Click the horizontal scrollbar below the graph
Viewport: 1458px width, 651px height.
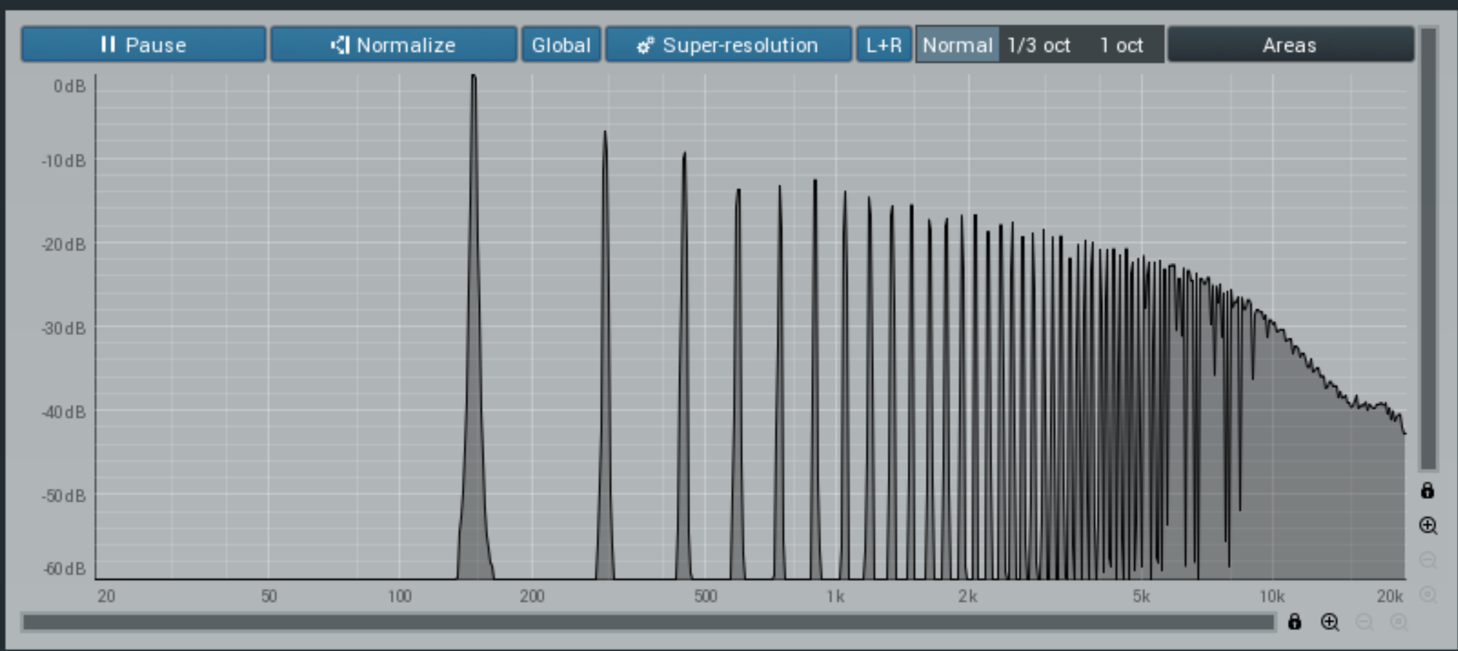648,622
